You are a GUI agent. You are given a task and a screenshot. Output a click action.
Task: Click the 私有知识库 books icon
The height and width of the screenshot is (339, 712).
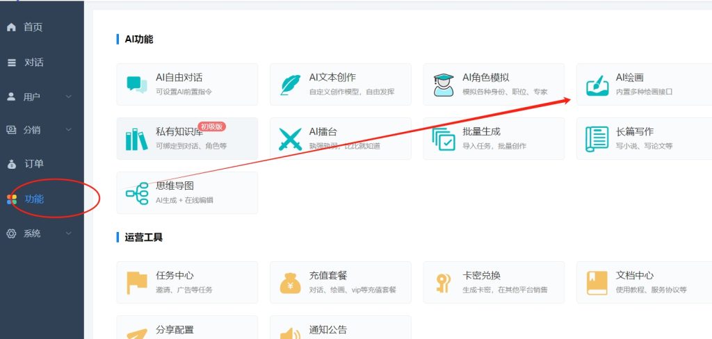point(137,139)
